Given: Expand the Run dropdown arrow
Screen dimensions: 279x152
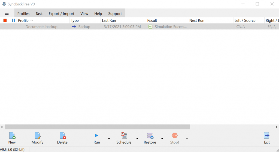Looking at the screenshot, I should [x=109, y=138].
